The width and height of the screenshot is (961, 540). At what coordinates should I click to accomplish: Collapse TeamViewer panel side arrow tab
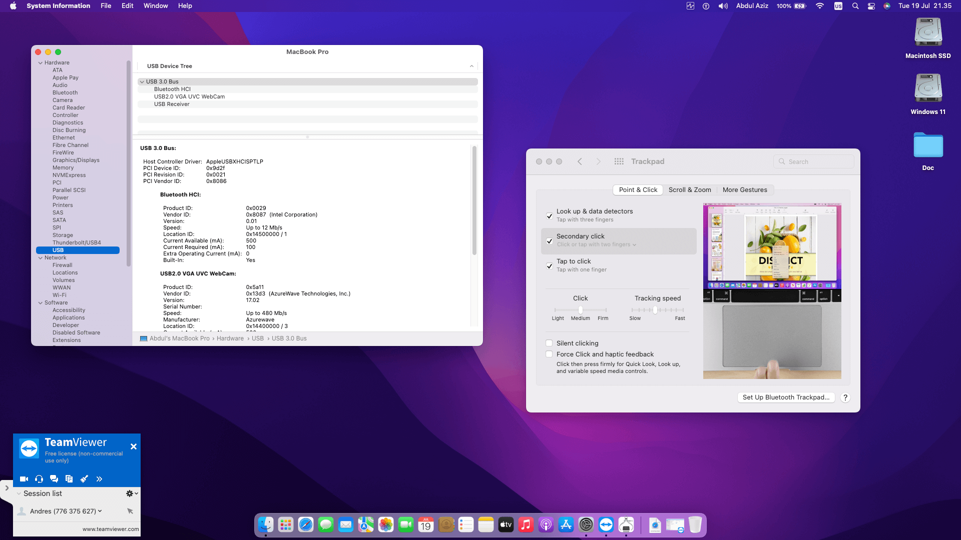7,488
